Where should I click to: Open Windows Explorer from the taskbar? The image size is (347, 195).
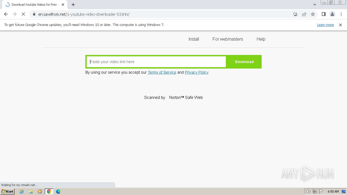point(31,191)
